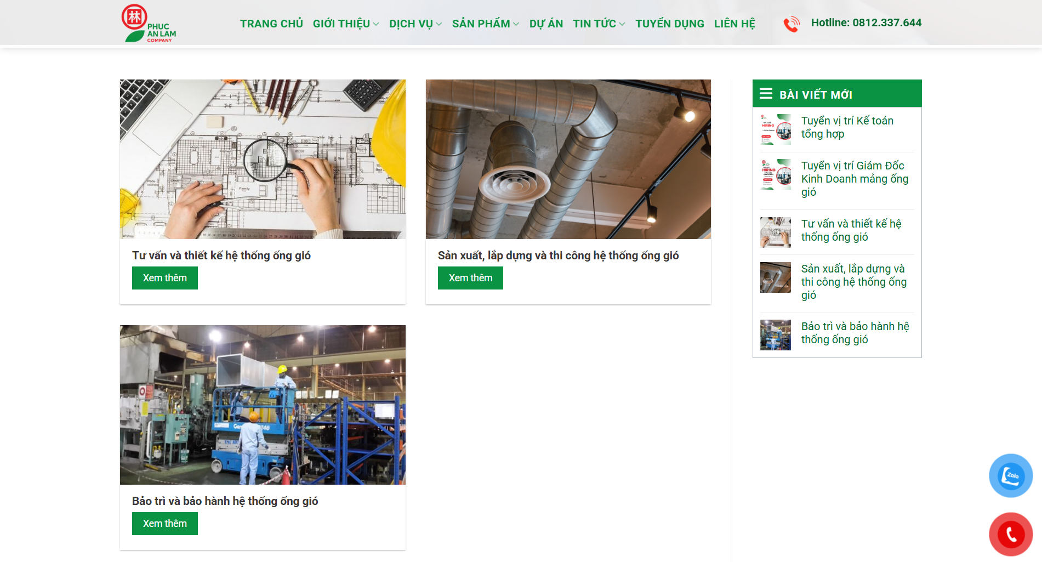Viewport: 1042px width, 562px height.
Task: Click the red hotline phone icon in header
Action: click(x=791, y=24)
